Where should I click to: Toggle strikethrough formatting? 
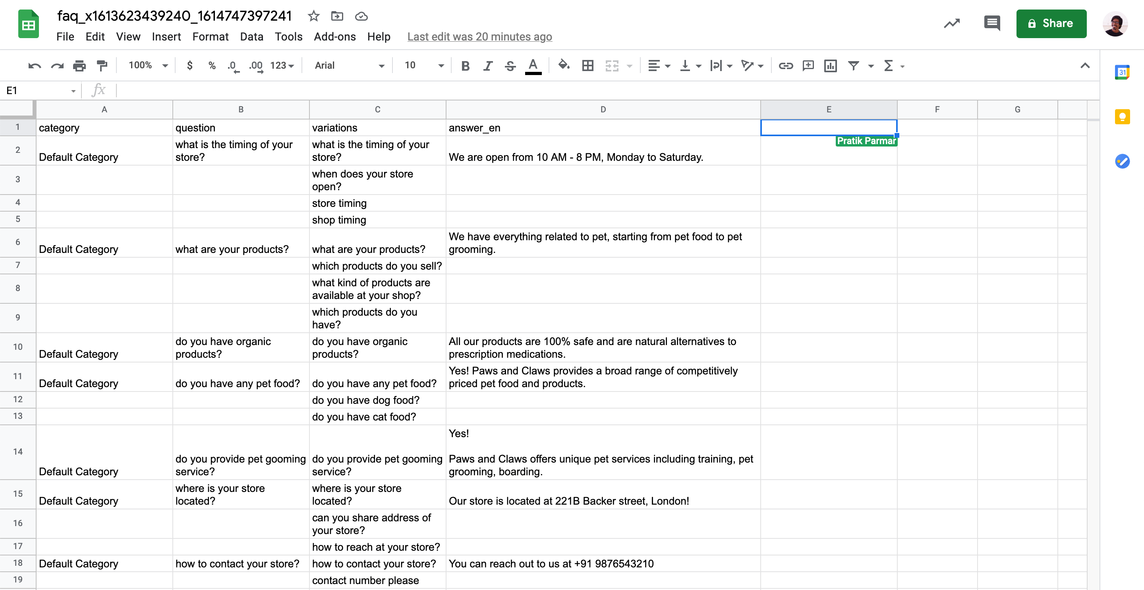pos(510,66)
